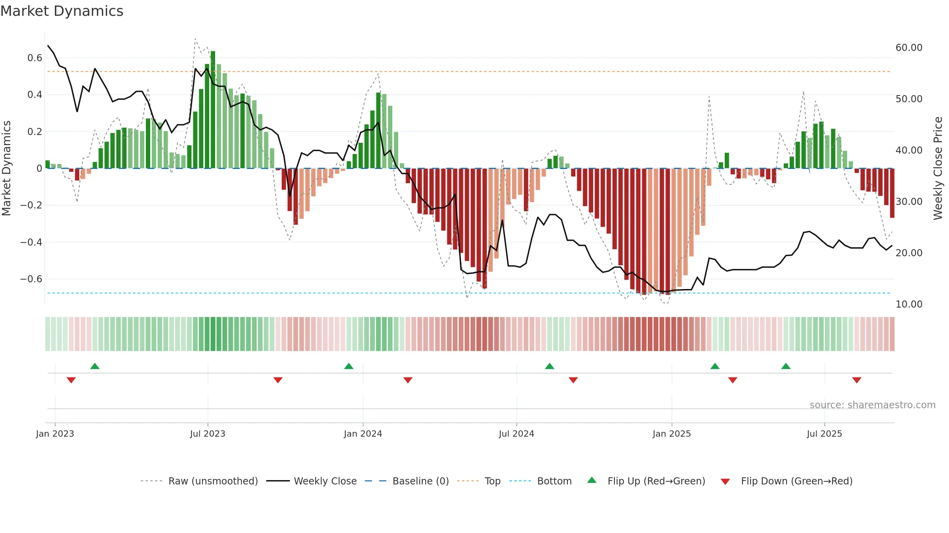Click the Jan 2024 axis label
The height and width of the screenshot is (533, 949).
coord(363,434)
